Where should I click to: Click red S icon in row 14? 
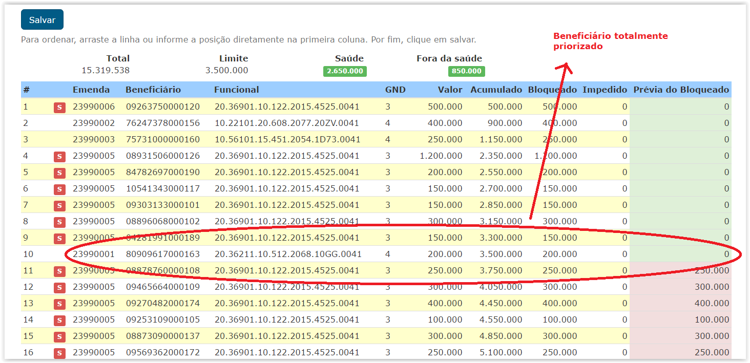coord(59,320)
